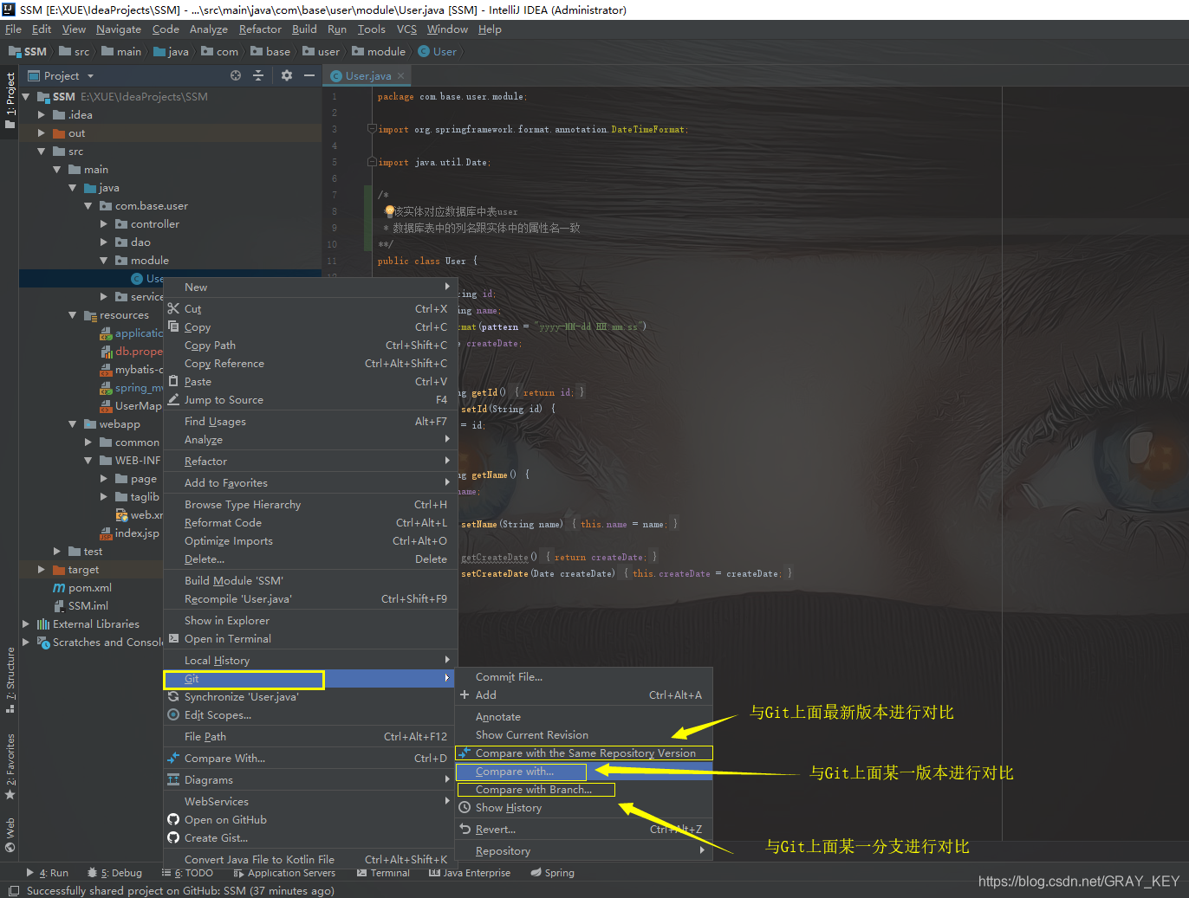Open Edit Scopes from context menu
Viewport: 1189px width, 898px height.
(309, 715)
